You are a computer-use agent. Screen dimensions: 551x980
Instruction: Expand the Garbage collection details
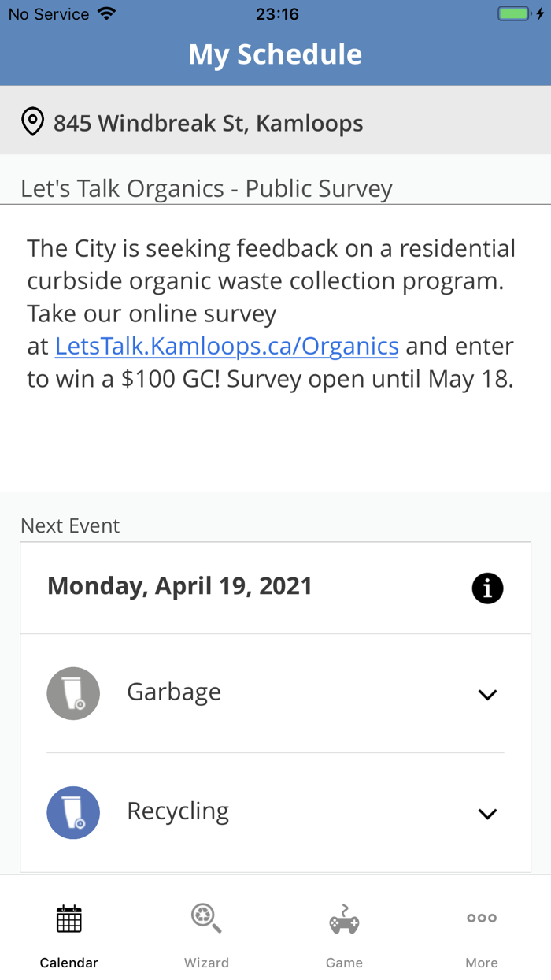(x=487, y=694)
